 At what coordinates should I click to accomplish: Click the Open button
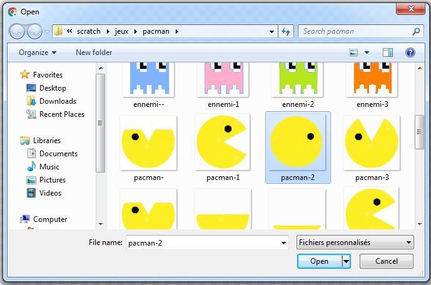(320, 261)
